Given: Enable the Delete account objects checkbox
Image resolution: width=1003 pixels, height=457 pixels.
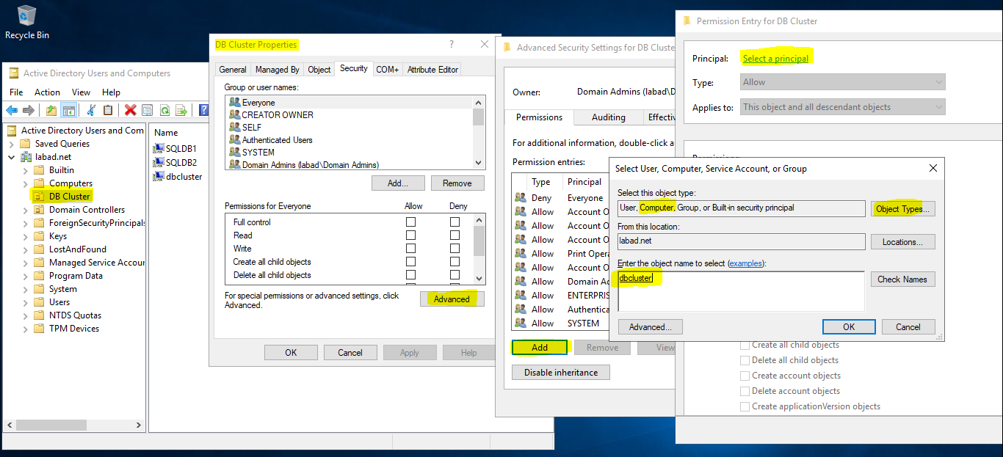Looking at the screenshot, I should pos(745,390).
